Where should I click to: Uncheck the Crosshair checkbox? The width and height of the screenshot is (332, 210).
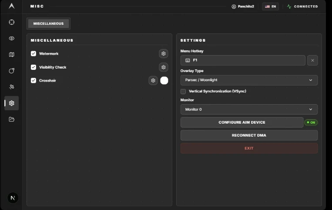click(x=34, y=80)
